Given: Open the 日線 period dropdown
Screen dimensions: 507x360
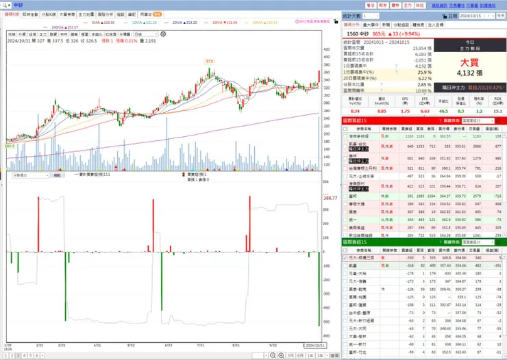Looking at the screenshot, I should (x=146, y=34).
